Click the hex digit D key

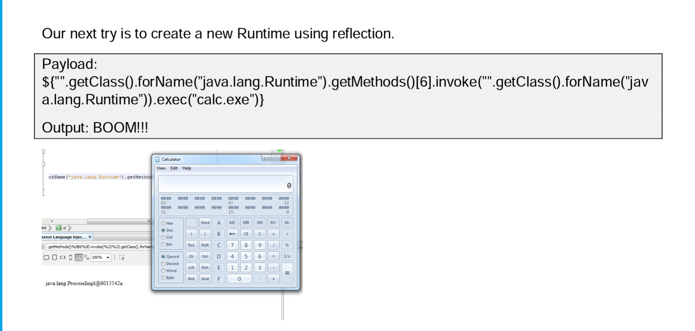click(x=219, y=256)
